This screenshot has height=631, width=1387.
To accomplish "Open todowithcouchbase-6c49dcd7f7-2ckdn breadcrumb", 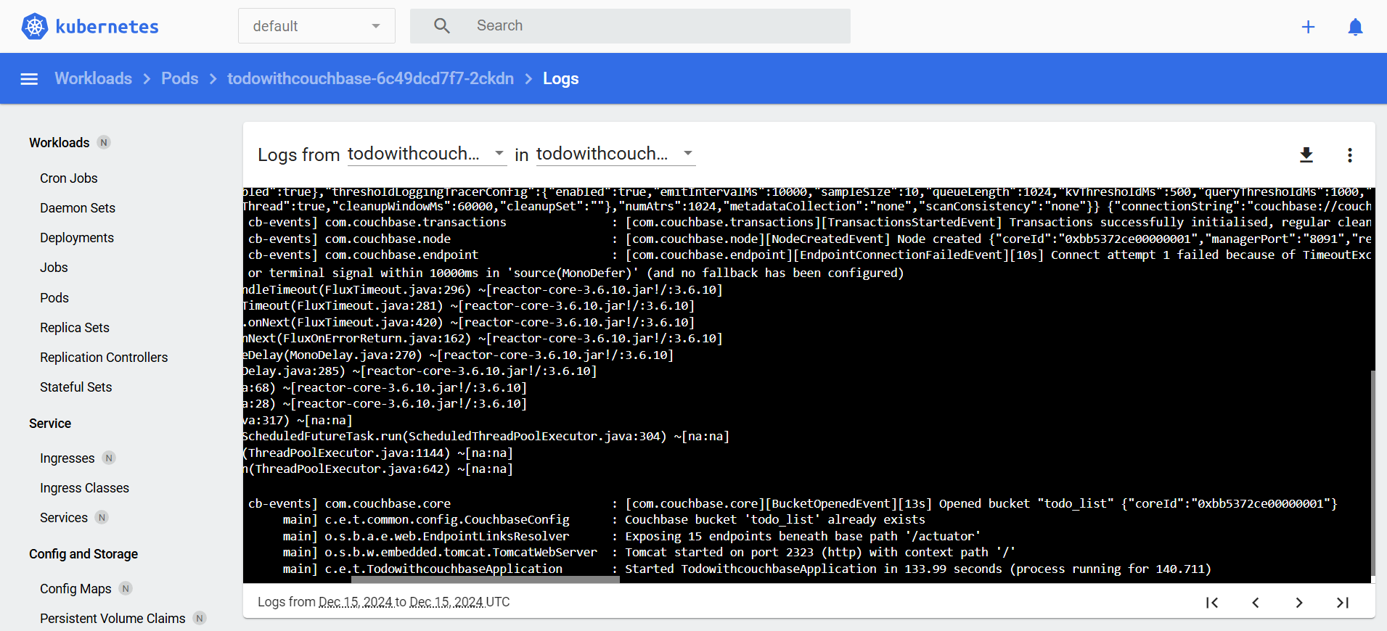I will point(370,78).
